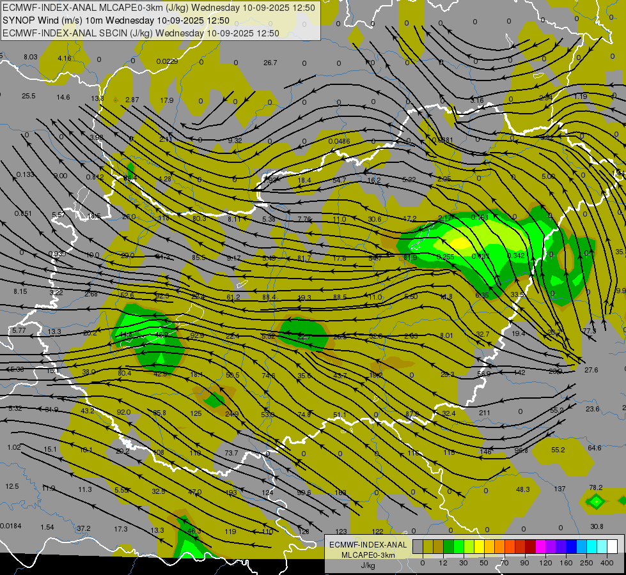The height and width of the screenshot is (575, 626).
Task: Click the legend tick label '50'
Action: click(x=484, y=563)
